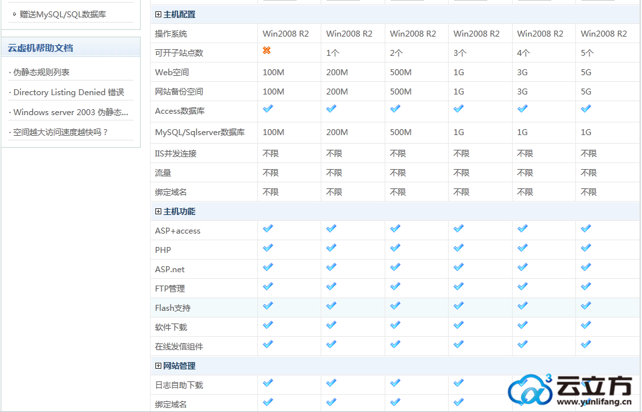Click 在线发信组件 checkmark in 5G plan column
The image size is (642, 412).
click(x=586, y=343)
